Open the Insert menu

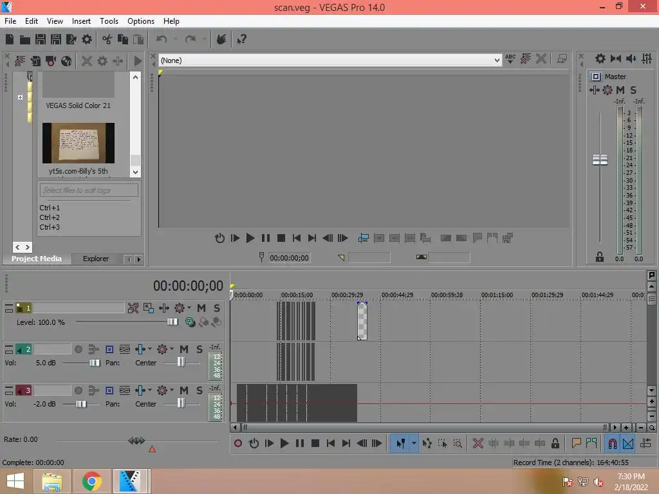tap(81, 21)
